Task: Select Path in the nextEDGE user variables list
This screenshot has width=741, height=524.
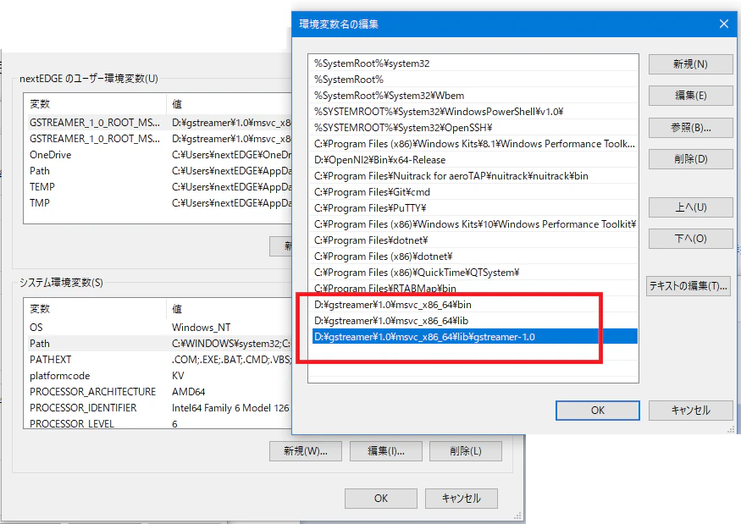Action: point(160,171)
